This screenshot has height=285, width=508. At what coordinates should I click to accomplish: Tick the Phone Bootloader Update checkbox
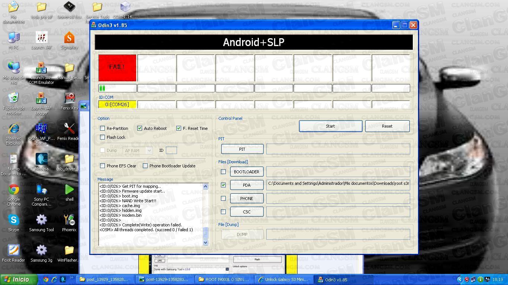[x=145, y=166]
